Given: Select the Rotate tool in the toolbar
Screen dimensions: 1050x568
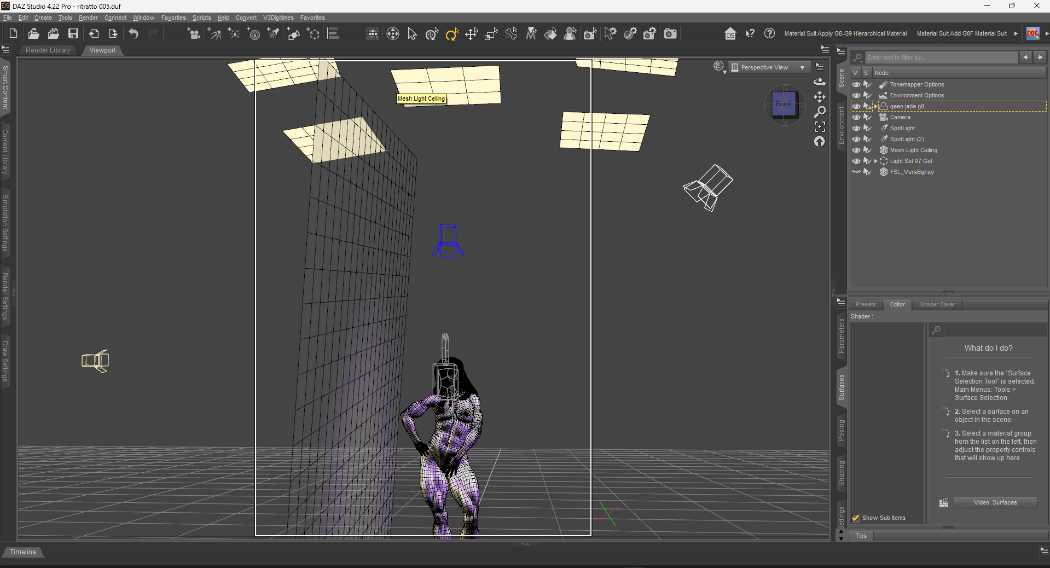Looking at the screenshot, I should click(451, 34).
